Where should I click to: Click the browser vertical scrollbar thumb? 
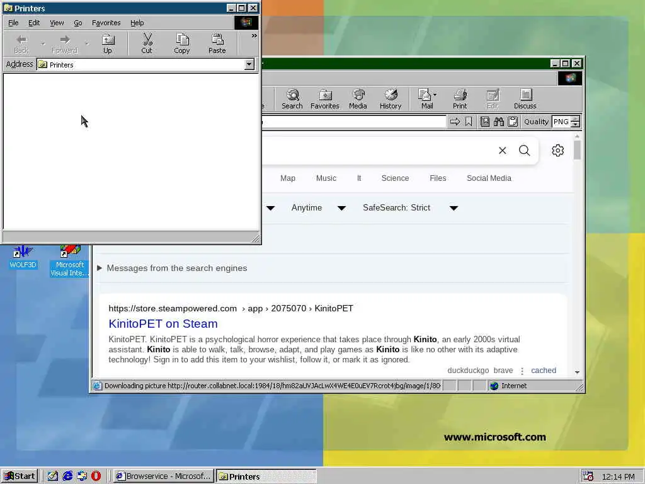click(577, 150)
